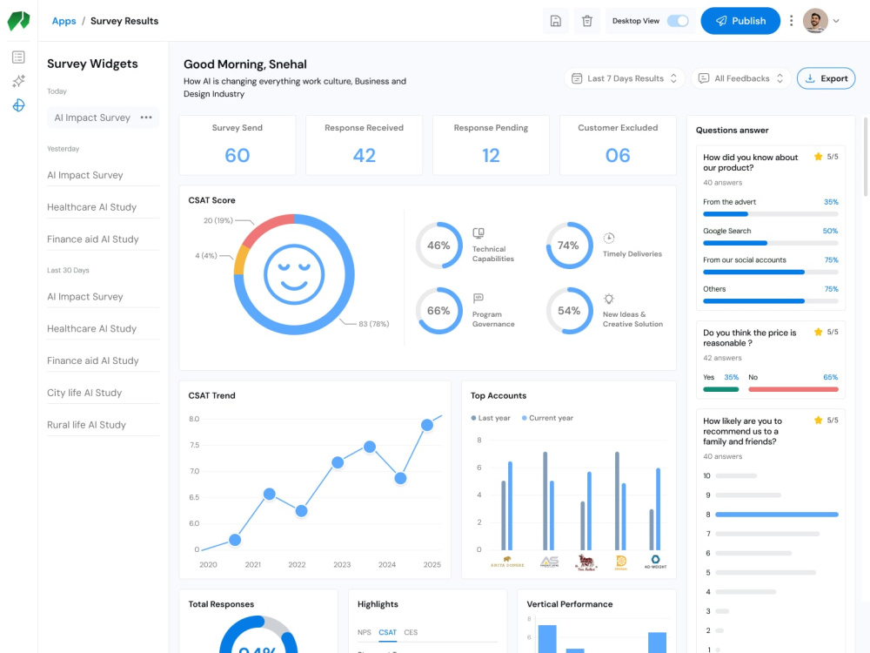Image resolution: width=870 pixels, height=653 pixels.
Task: Click star rating on recommend question
Action: [818, 421]
